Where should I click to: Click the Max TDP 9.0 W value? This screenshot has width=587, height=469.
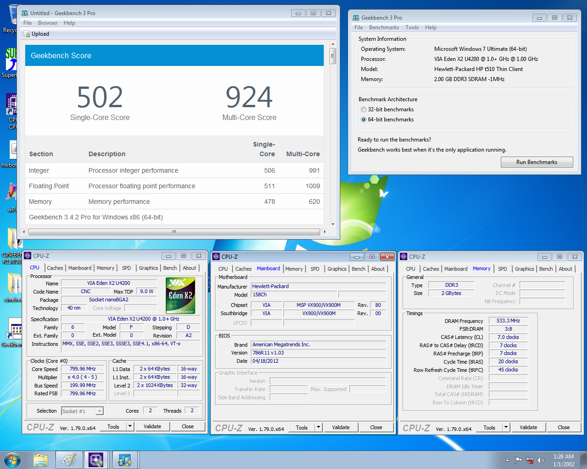tap(147, 291)
